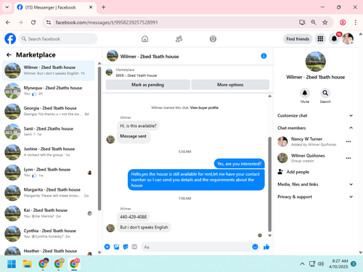Screen dimensions: 363x272
Task: Go to Home feed icon
Action: (144, 39)
